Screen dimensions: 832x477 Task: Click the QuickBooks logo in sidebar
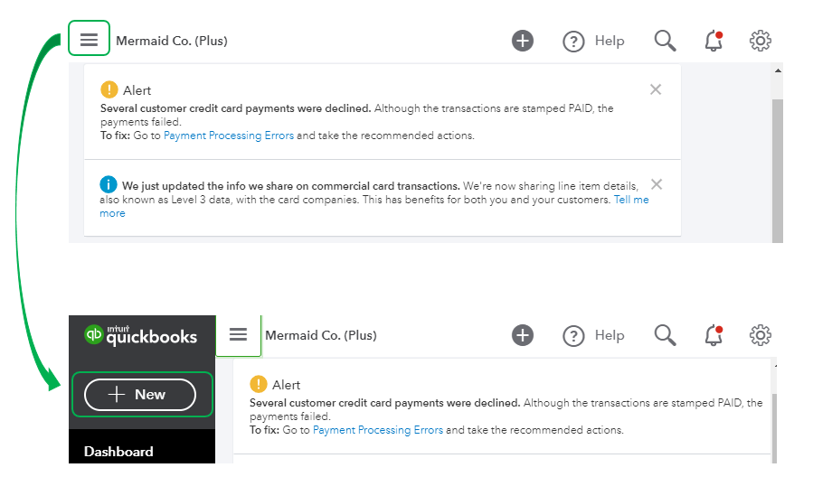(141, 335)
